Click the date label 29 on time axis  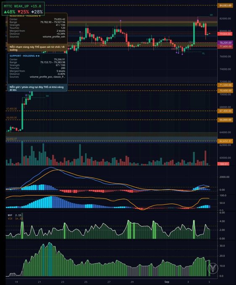click(132, 282)
